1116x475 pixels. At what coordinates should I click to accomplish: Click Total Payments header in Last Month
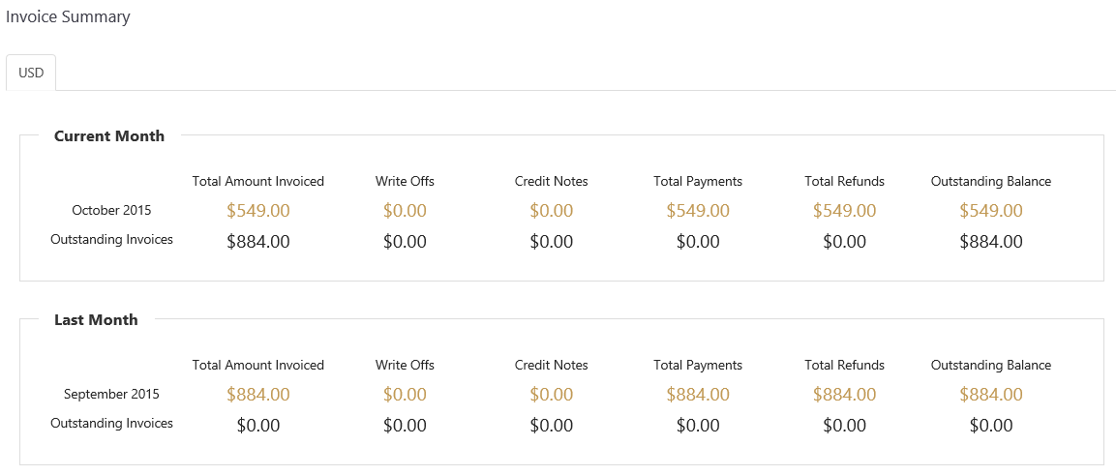click(698, 365)
